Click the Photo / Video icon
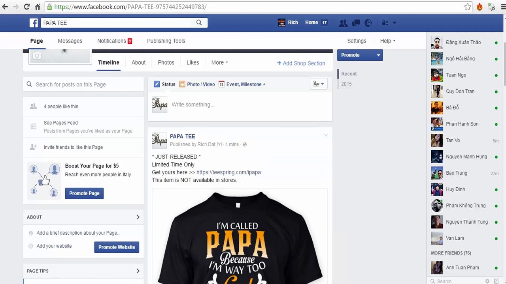The height and width of the screenshot is (284, 506). pyautogui.click(x=182, y=84)
